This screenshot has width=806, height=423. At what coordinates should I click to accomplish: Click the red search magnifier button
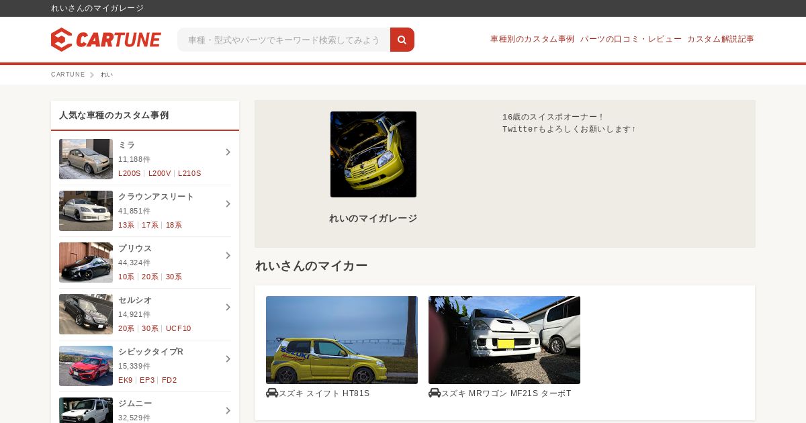402,40
